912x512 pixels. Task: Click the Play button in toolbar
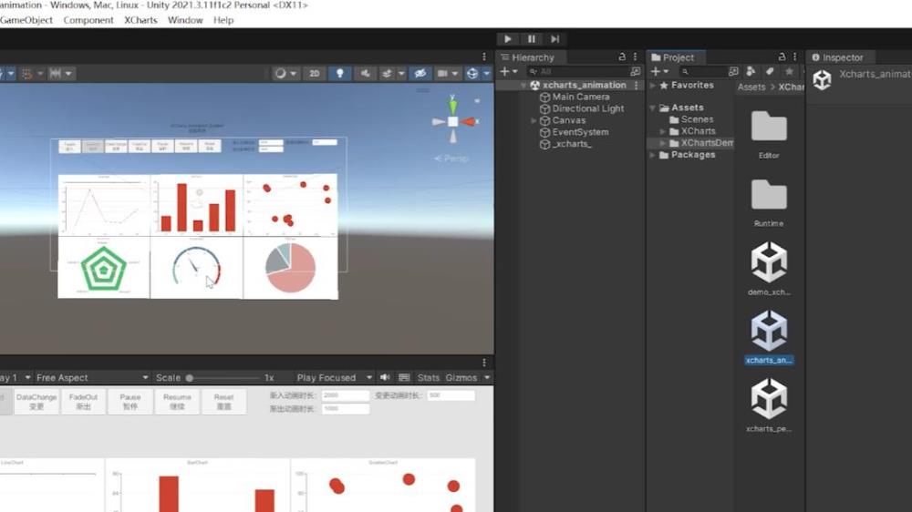point(508,39)
